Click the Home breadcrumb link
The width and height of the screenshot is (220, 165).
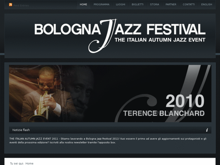29,163
